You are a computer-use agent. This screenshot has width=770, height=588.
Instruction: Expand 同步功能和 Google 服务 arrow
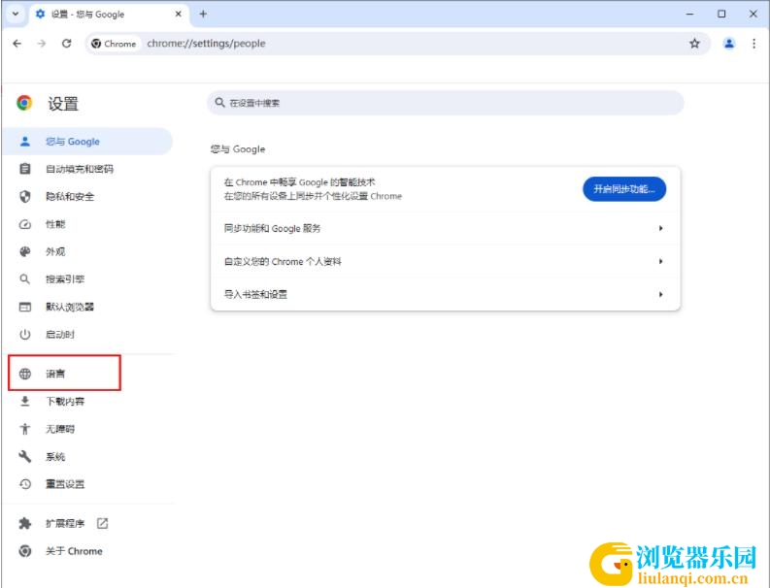(x=661, y=228)
